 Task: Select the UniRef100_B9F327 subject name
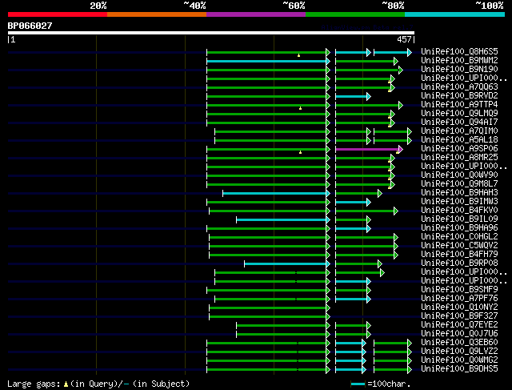[459, 316]
